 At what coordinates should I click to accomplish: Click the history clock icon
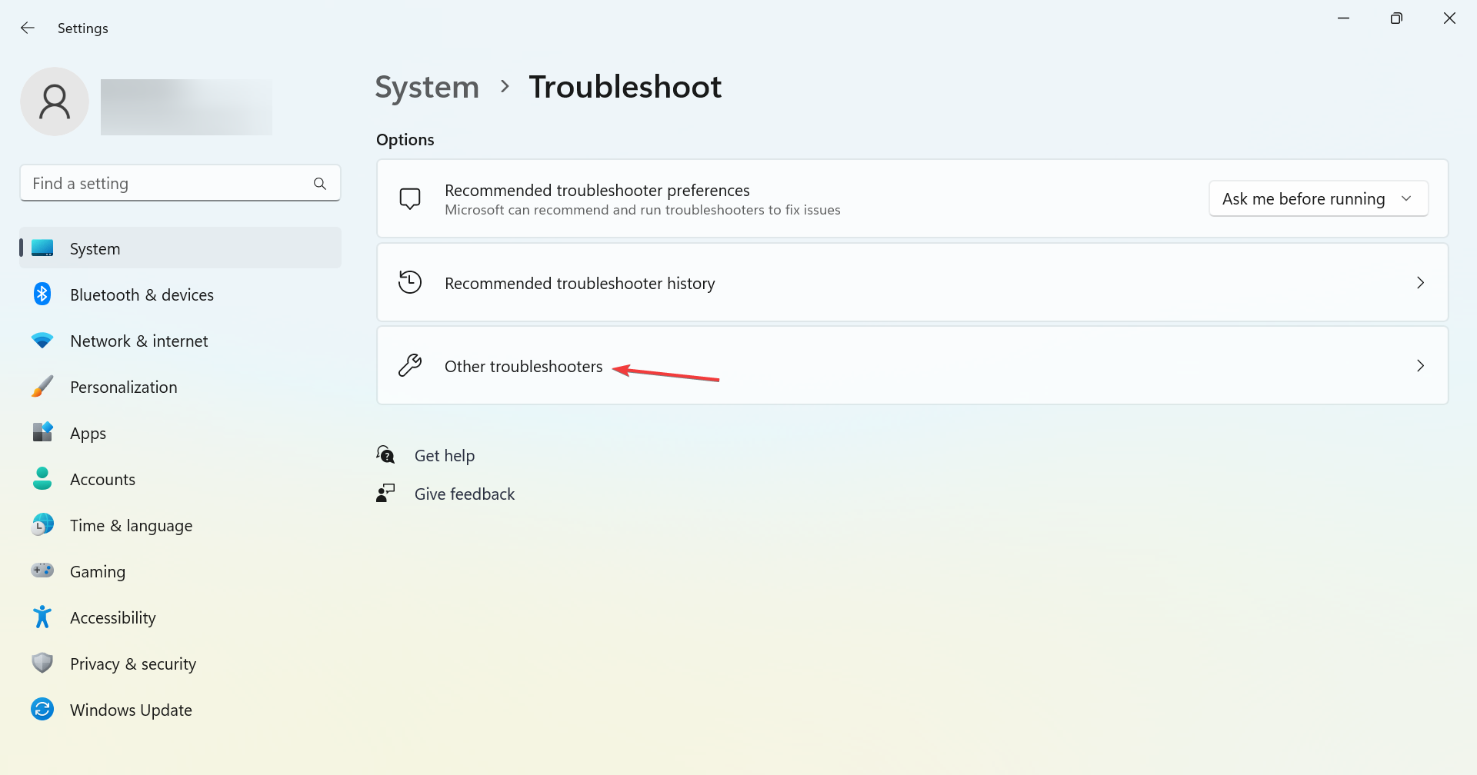tap(410, 282)
